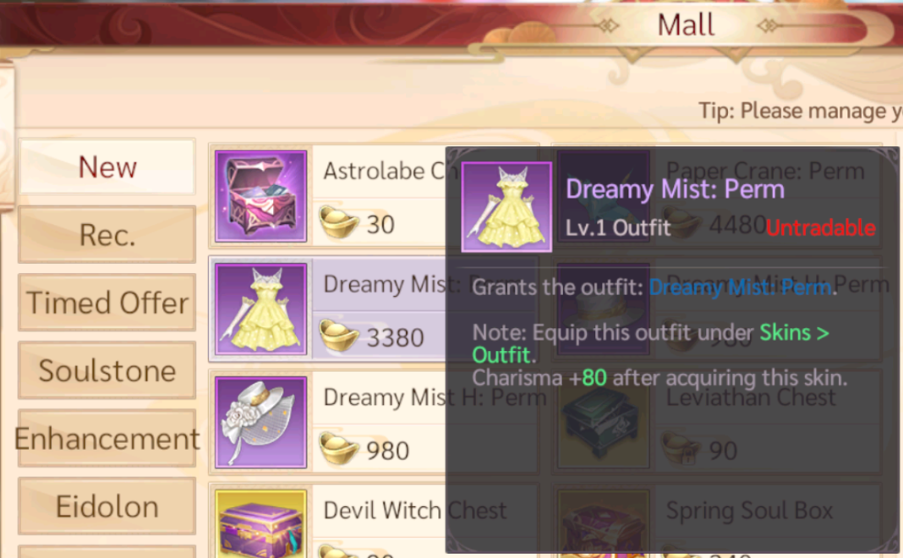Click the gold ingot beside 3380
The height and width of the screenshot is (558, 903).
tap(338, 336)
